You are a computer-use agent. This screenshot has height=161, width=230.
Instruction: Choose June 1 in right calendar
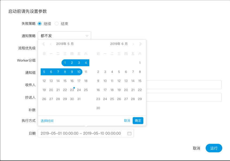[140, 63]
